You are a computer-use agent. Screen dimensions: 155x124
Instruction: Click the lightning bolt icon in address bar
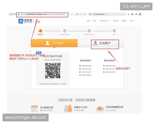[x=77, y=14]
